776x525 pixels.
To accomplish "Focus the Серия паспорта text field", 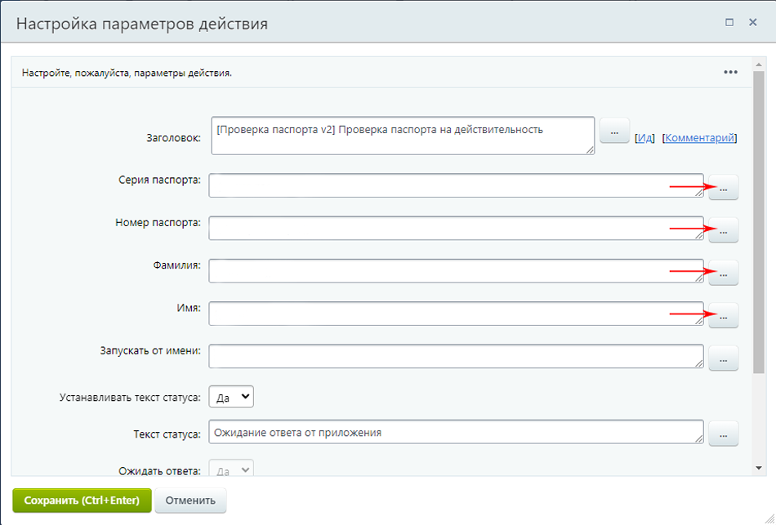I will coord(455,185).
